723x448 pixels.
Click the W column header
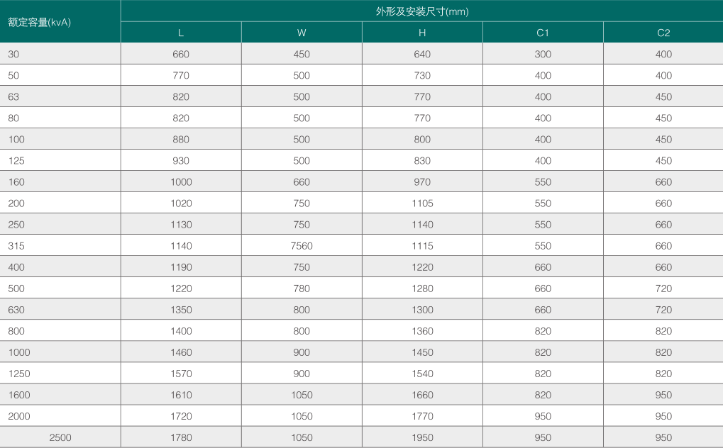pyautogui.click(x=302, y=32)
